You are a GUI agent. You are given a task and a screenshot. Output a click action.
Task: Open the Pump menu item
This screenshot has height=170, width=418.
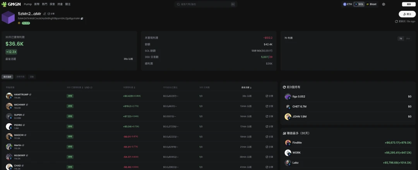tap(28, 4)
